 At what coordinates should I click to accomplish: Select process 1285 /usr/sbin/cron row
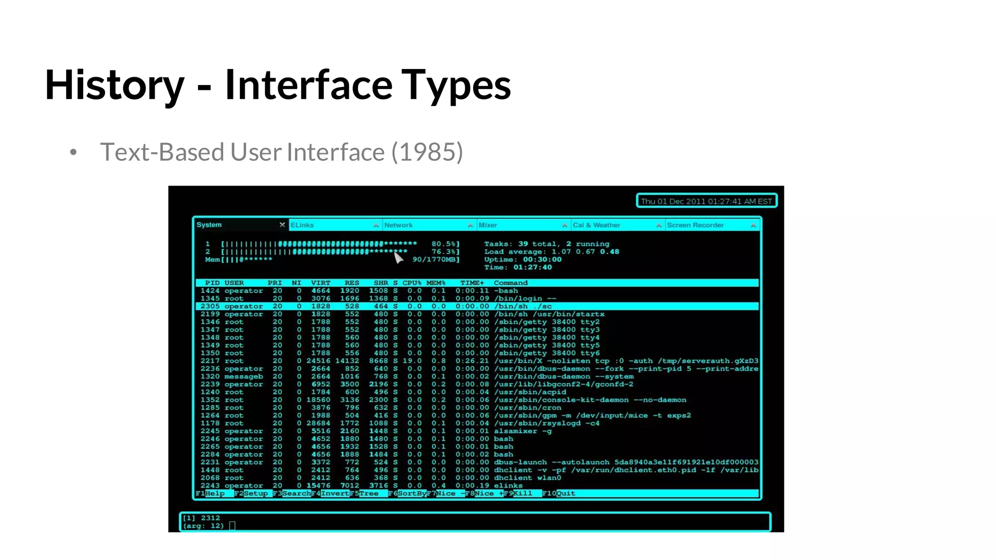point(477,407)
